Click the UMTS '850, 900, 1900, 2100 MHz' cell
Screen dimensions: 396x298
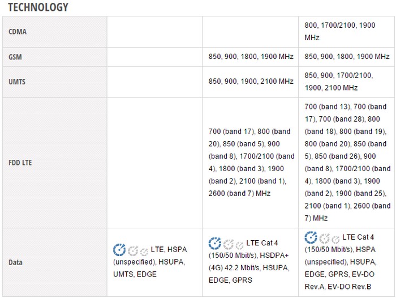tap(251, 82)
